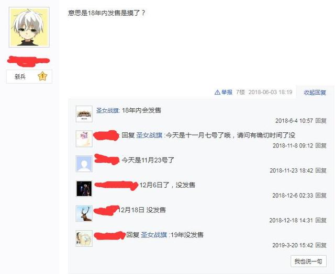Reply to the 2018-11-23 18:42 comment
The height and width of the screenshot is (274, 335).
(x=321, y=170)
